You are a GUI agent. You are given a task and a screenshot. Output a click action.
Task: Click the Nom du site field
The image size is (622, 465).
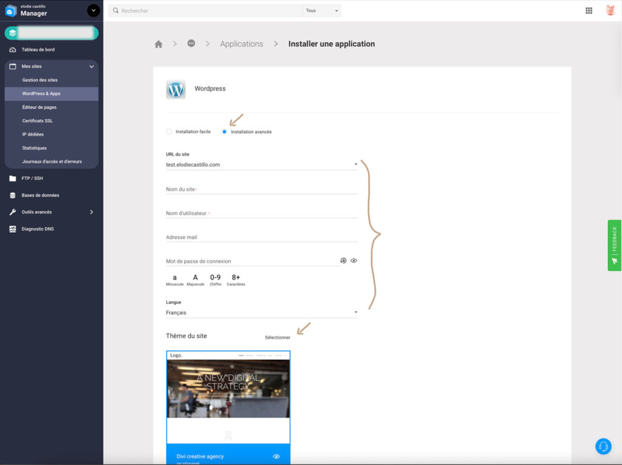(x=262, y=189)
